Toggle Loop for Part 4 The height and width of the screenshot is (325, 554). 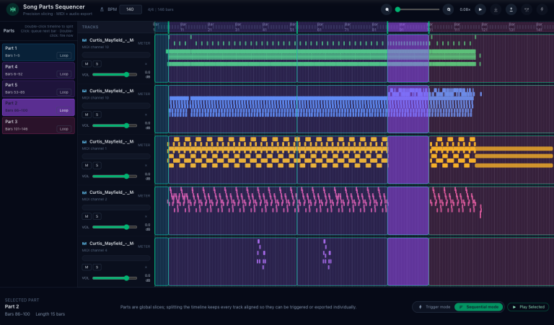click(64, 74)
